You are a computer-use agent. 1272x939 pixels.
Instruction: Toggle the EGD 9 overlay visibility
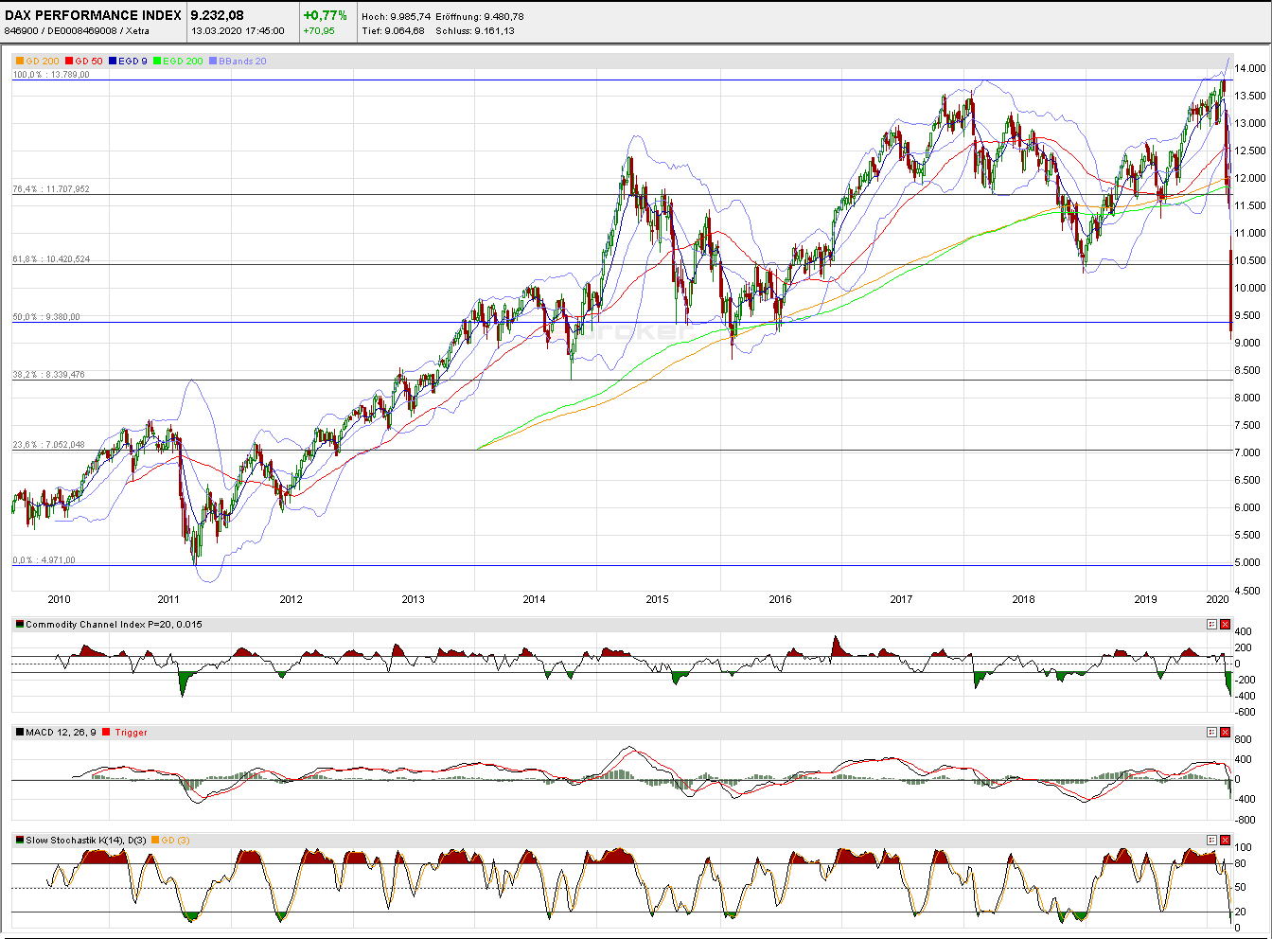click(x=132, y=60)
